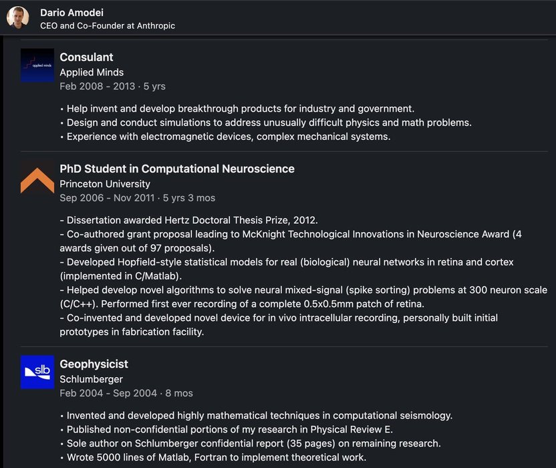Open the Applied Minds company logo
Viewport: 556px width, 468px height.
[x=37, y=66]
